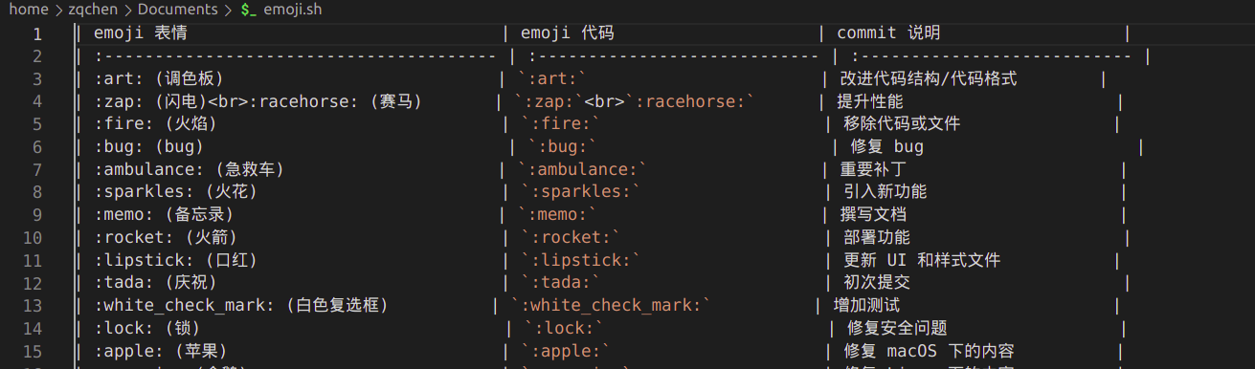Click the orange `:ambulance:` code text
Image resolution: width=1255 pixels, height=369 pixels.
[x=582, y=169]
